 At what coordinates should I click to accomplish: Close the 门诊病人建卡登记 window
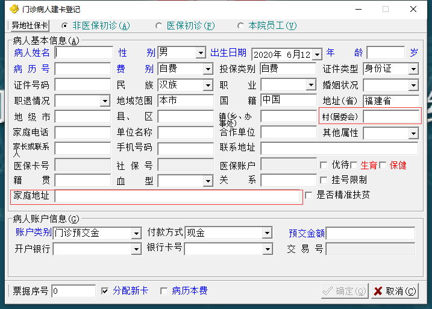tap(413, 9)
